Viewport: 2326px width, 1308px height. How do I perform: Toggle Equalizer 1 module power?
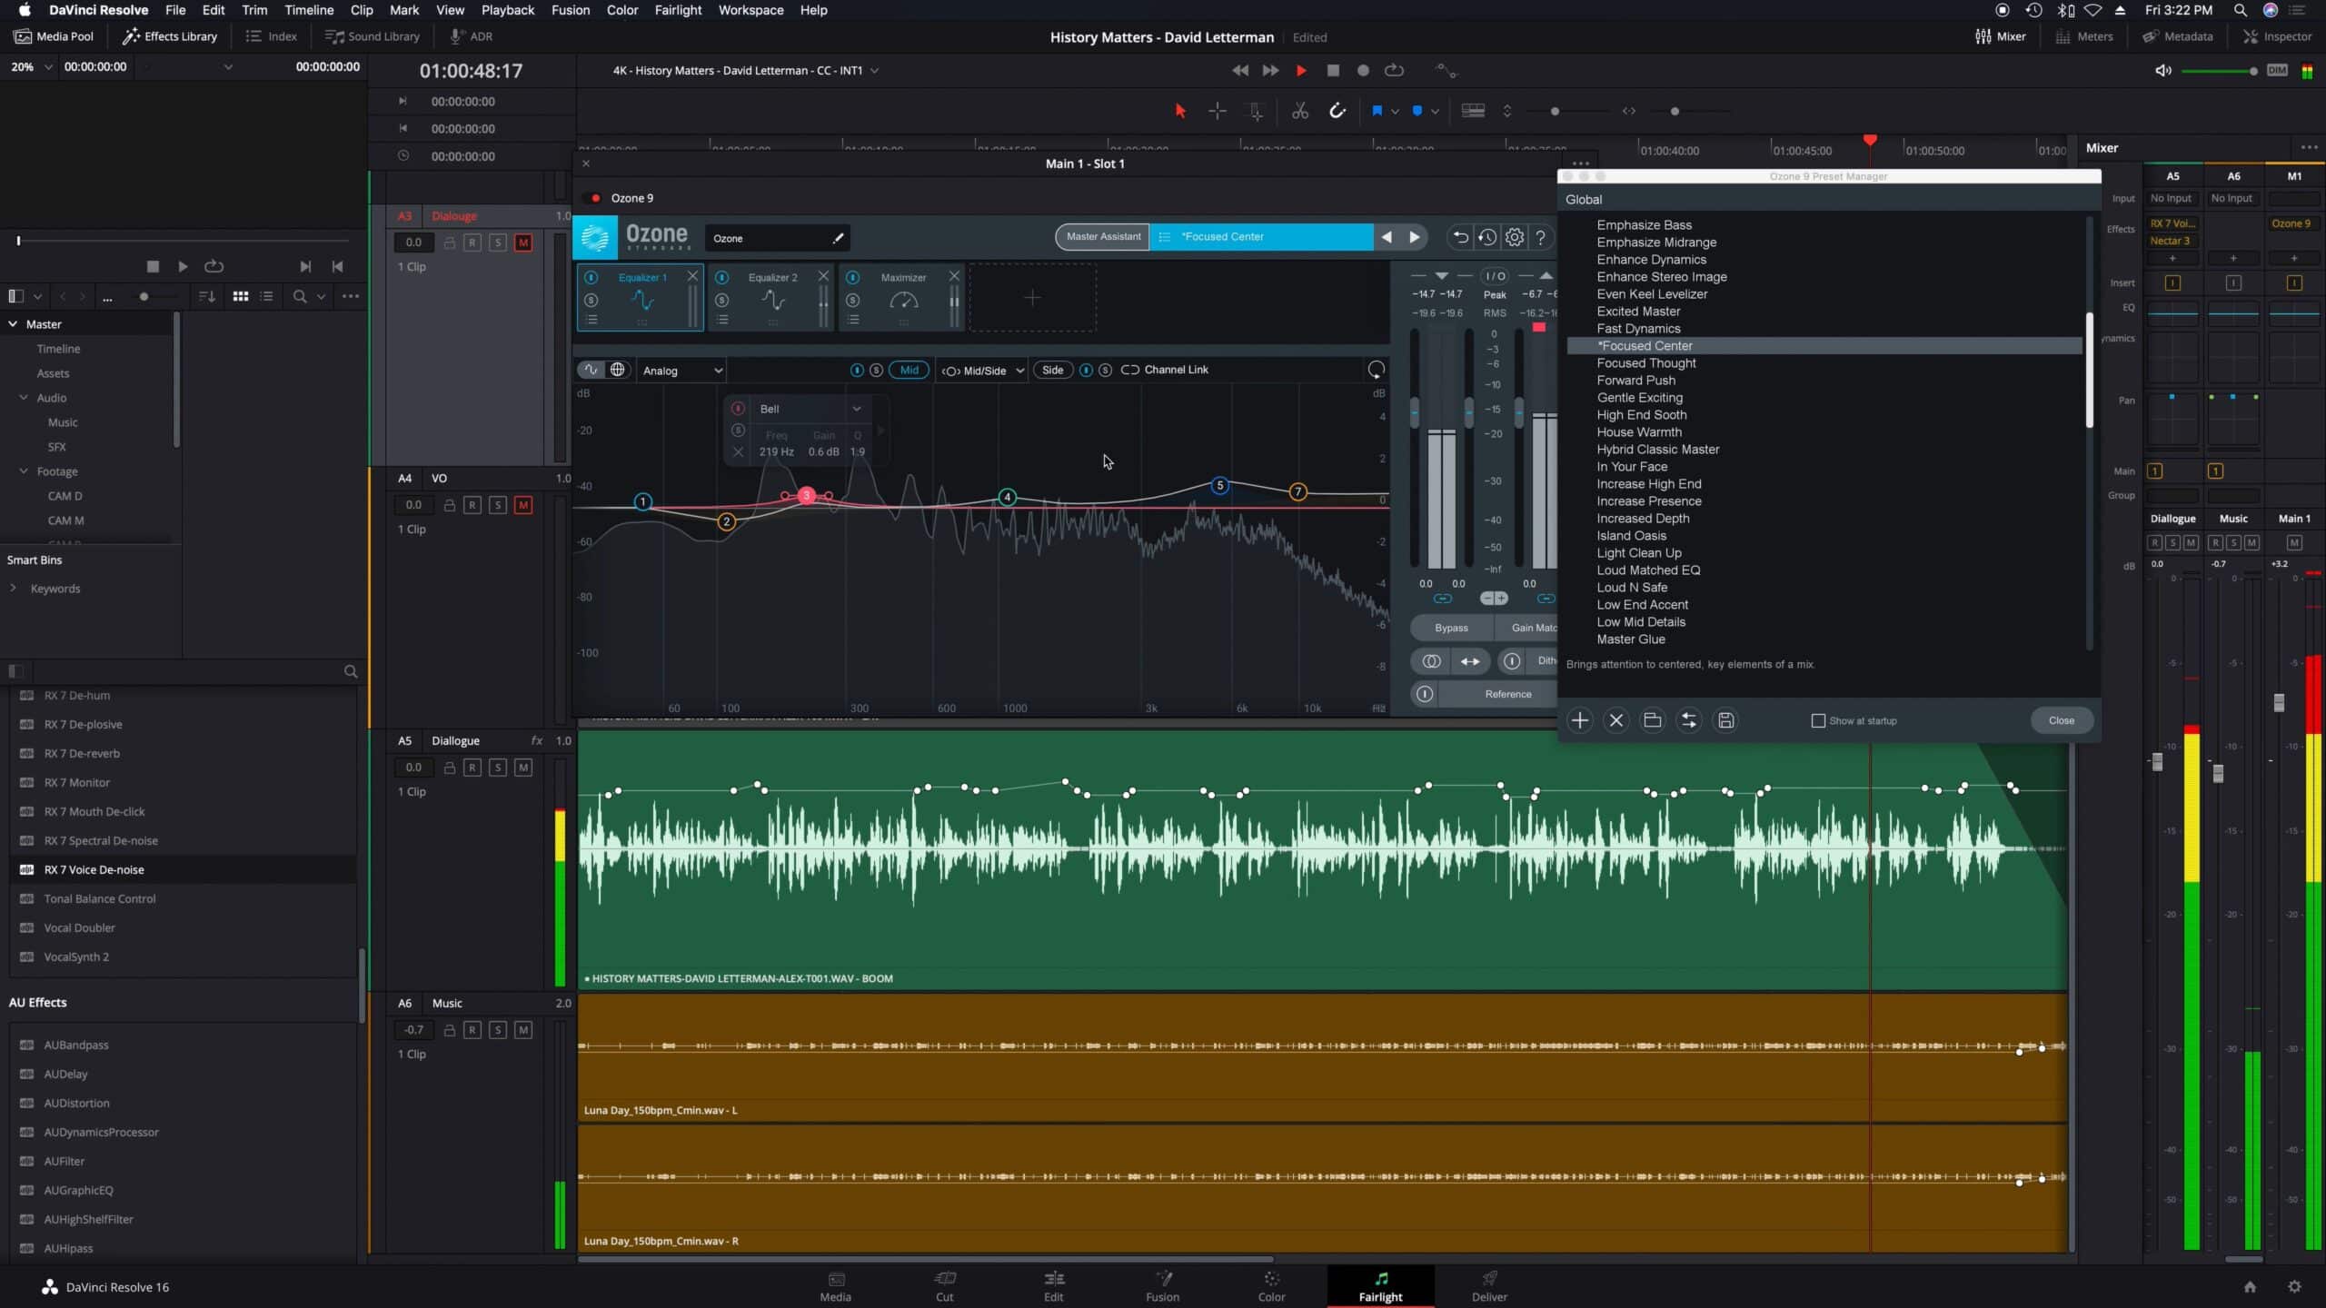coord(591,277)
